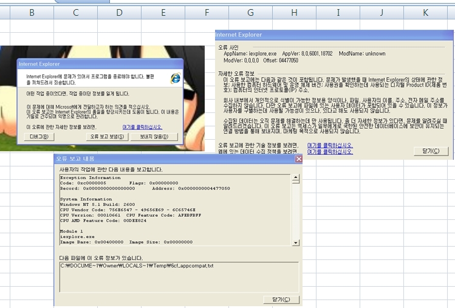This screenshot has height=308, width=455.
Task: Click the 'Exception Information' text line
Action: click(91, 177)
